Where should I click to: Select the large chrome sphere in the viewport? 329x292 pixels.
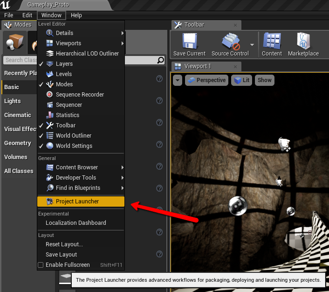[x=237, y=206]
